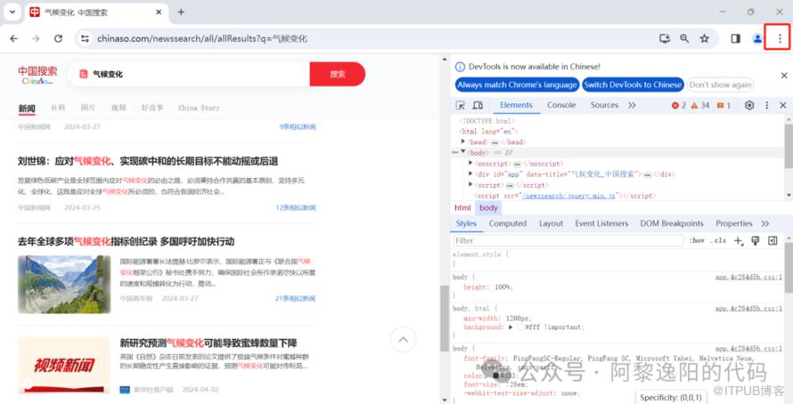Show more sidebar pane tabs chevron

(764, 223)
